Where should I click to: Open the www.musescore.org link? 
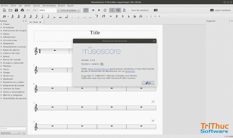click(98, 69)
